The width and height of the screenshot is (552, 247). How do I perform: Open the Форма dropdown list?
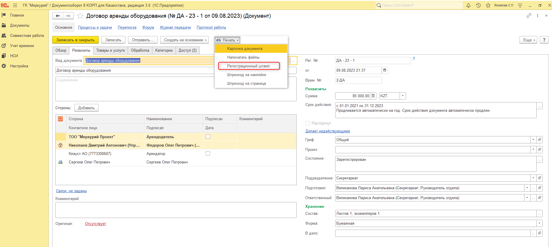tap(539, 223)
